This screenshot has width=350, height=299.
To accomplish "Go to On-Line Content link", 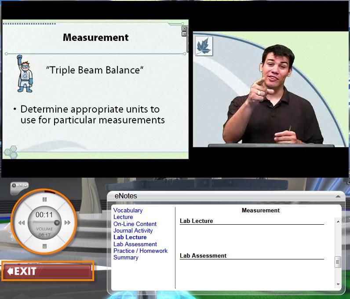I will tap(135, 224).
